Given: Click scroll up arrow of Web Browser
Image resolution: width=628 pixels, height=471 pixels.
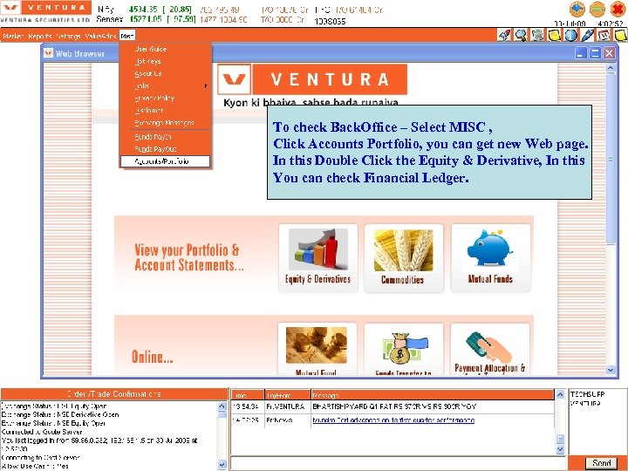Looking at the screenshot, I should click(611, 68).
